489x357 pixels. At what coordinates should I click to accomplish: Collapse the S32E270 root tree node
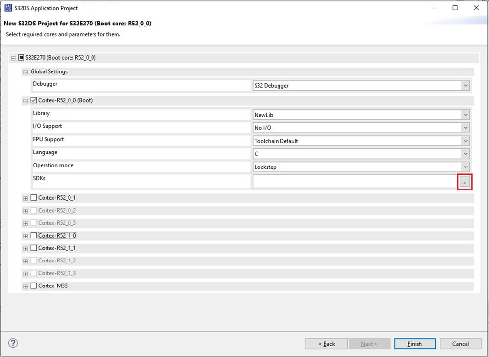13,58
